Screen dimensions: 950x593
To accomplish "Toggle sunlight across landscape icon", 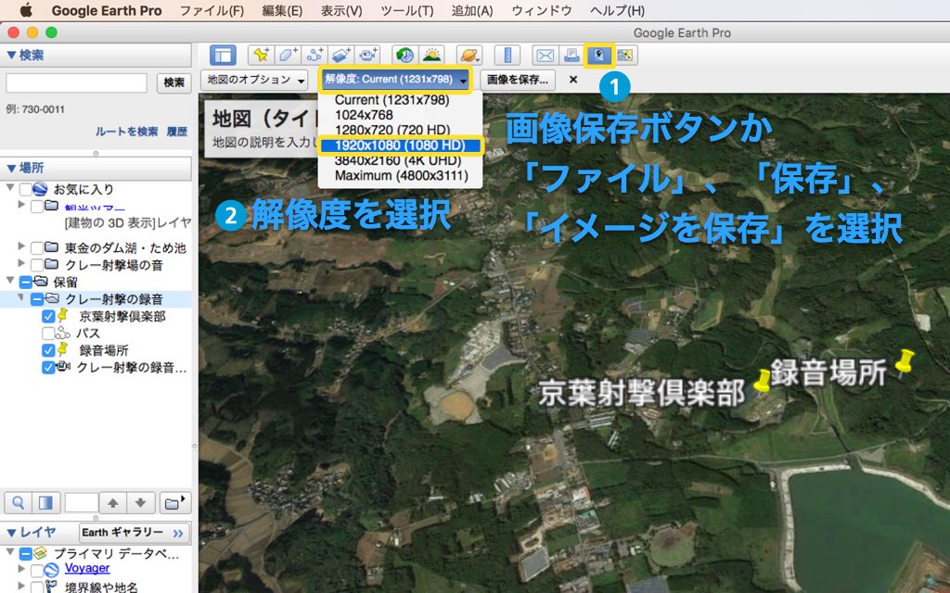I will coord(431,56).
